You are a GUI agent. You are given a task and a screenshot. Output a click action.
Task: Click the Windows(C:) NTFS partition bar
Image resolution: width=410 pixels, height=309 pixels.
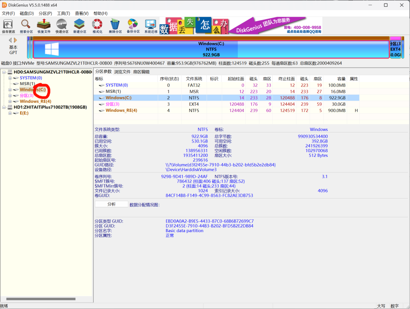(211, 49)
